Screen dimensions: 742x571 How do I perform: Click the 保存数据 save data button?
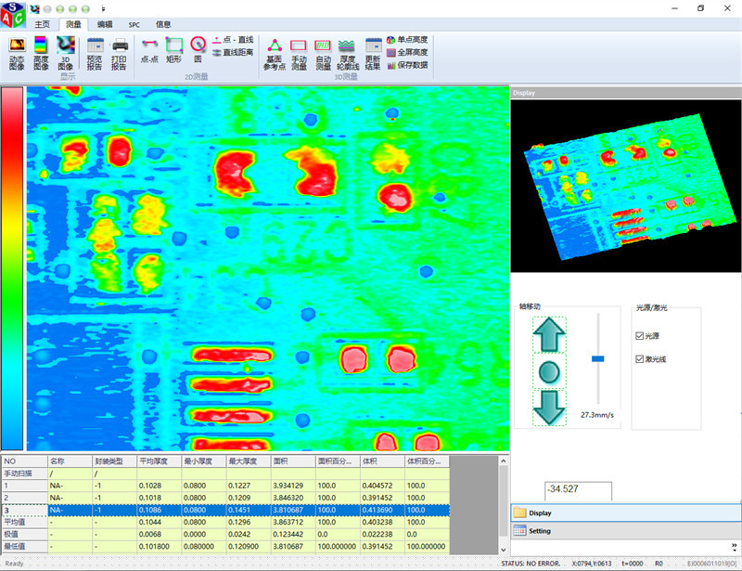coord(406,65)
